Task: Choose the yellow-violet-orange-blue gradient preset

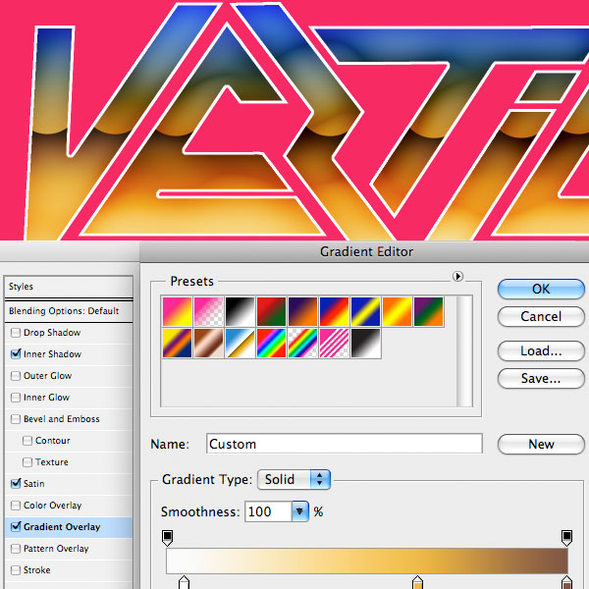Action: click(177, 343)
